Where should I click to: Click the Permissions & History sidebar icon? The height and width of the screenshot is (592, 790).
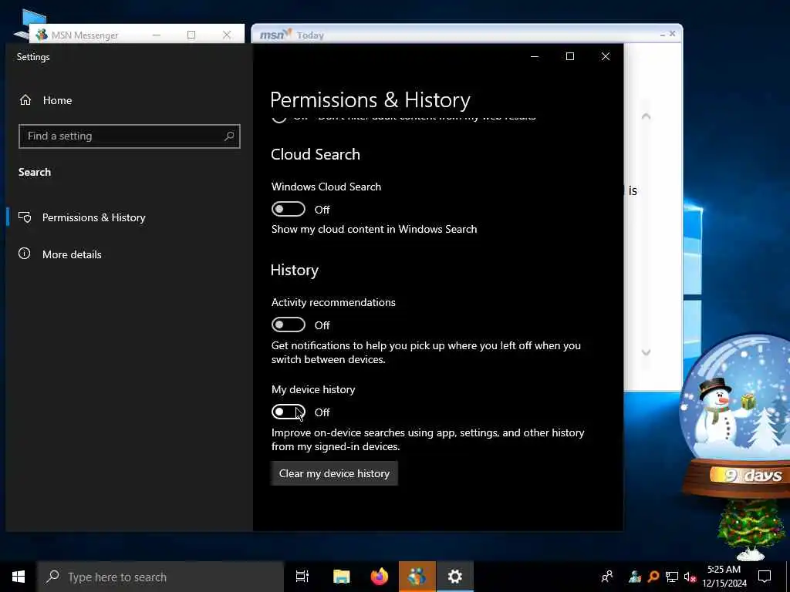click(x=25, y=217)
